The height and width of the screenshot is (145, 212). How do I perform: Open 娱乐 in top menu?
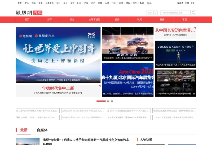pos(65,3)
